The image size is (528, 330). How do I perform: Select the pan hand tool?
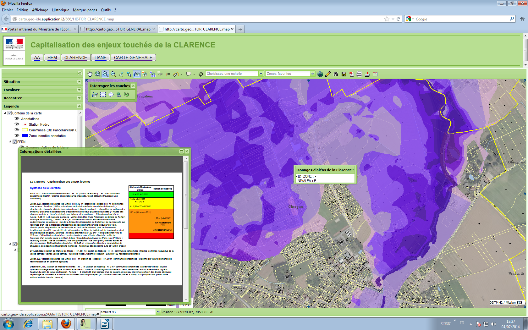coord(90,74)
